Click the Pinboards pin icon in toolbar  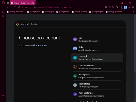click(106, 7)
